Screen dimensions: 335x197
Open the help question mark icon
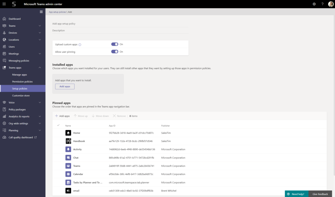(x=322, y=4)
